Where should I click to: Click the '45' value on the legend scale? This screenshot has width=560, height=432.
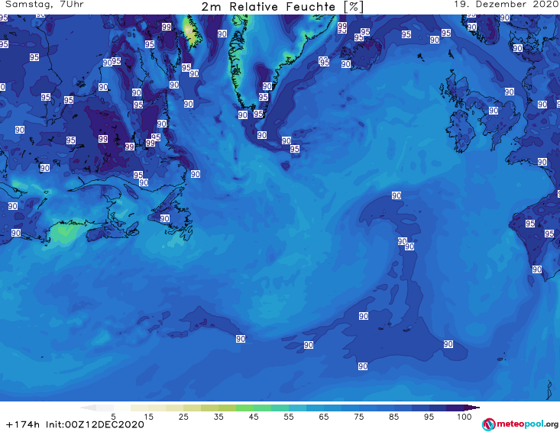tap(254, 417)
